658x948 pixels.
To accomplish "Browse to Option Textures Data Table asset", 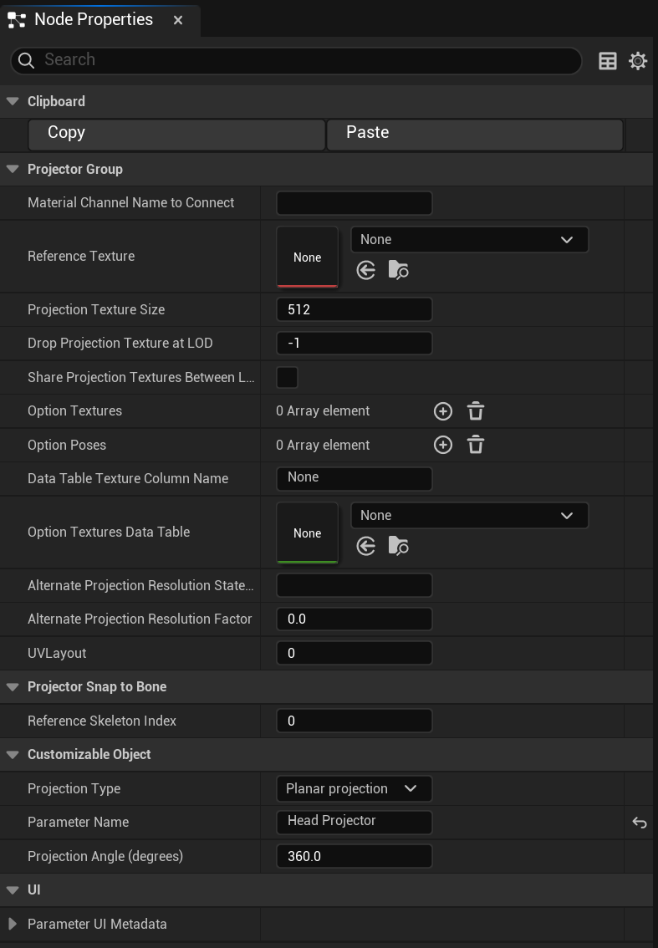I will coord(398,546).
